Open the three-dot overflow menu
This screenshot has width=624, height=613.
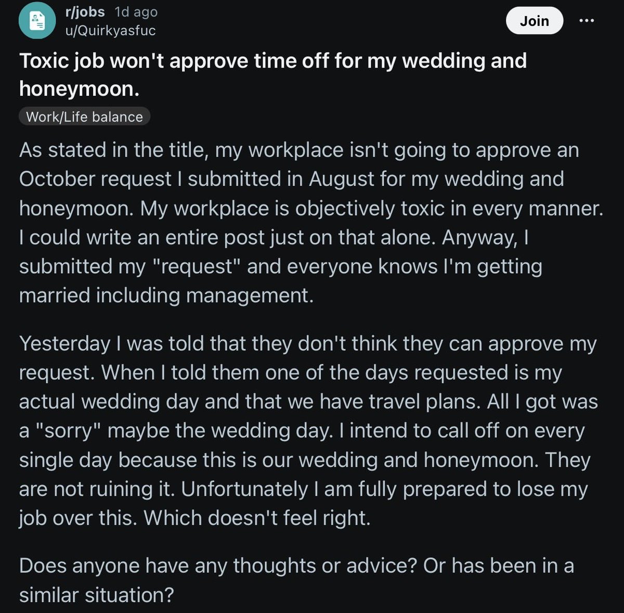(x=587, y=21)
